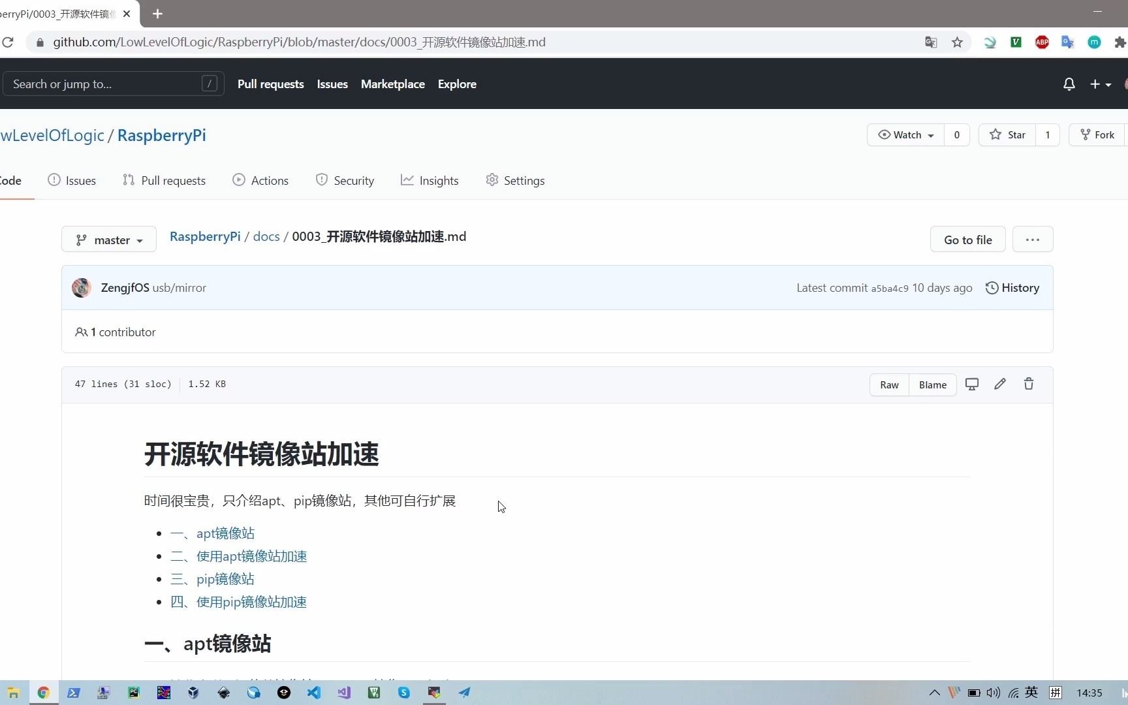View the file in Raw format
This screenshot has width=1128, height=705.
[x=889, y=385]
